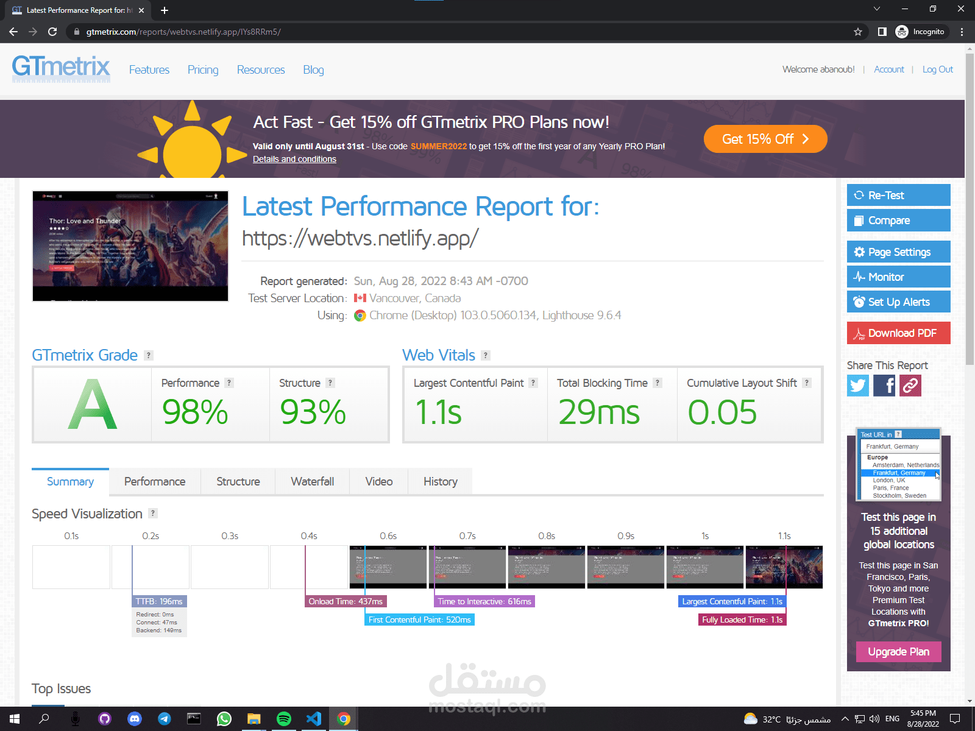Open the GTmetrix Grade help icon
975x731 pixels.
149,356
